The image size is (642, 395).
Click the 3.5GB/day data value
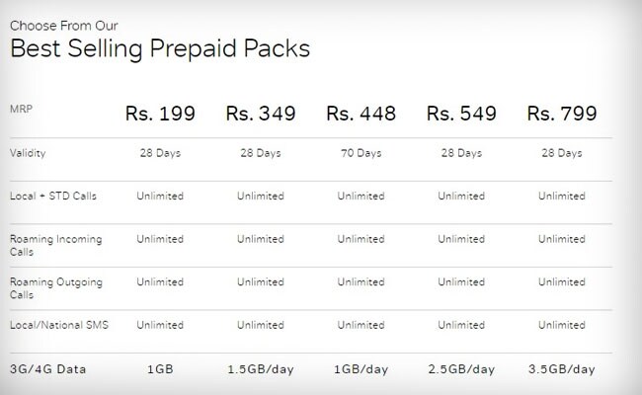(562, 369)
